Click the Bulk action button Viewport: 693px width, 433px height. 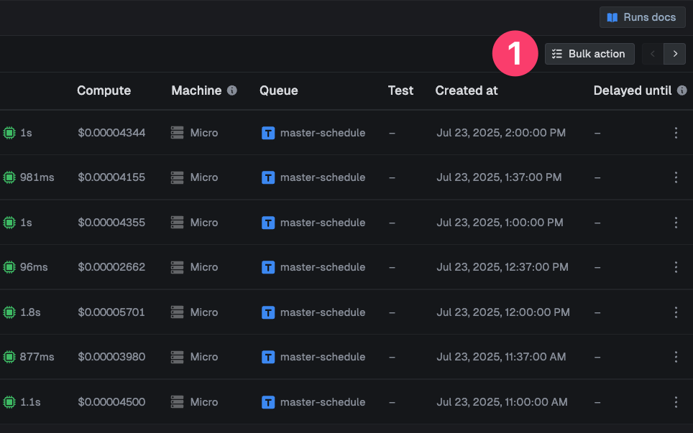pyautogui.click(x=589, y=53)
